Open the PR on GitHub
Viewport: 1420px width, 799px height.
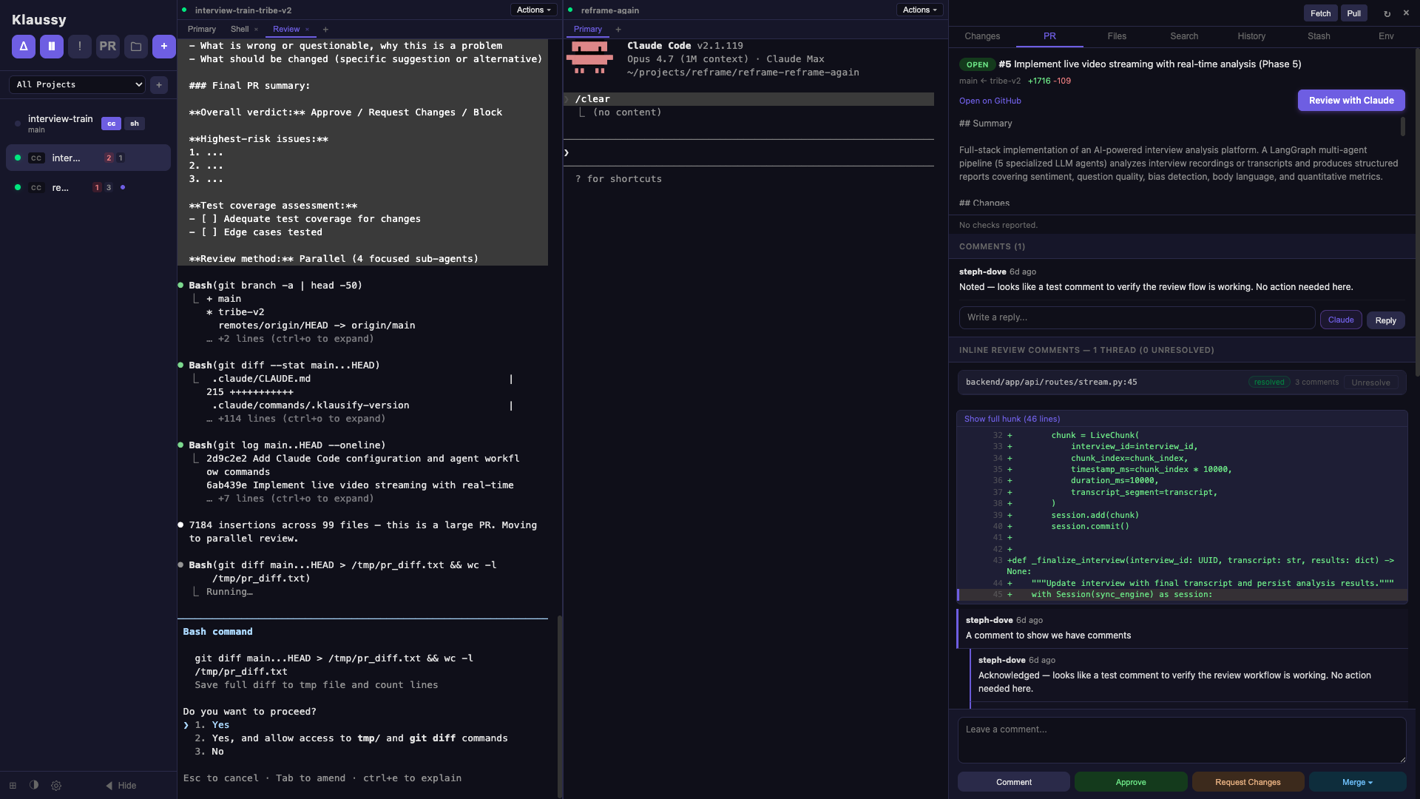click(990, 101)
